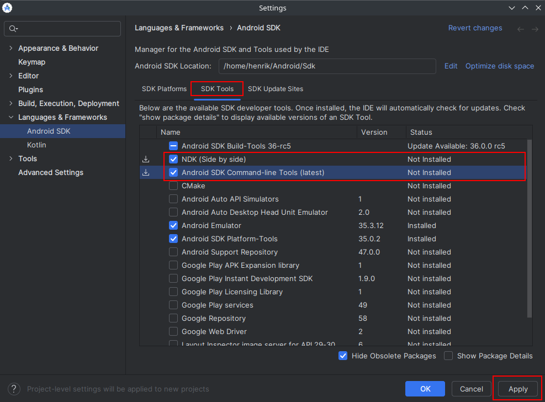Click the help question mark icon
The height and width of the screenshot is (402, 545).
pos(14,389)
